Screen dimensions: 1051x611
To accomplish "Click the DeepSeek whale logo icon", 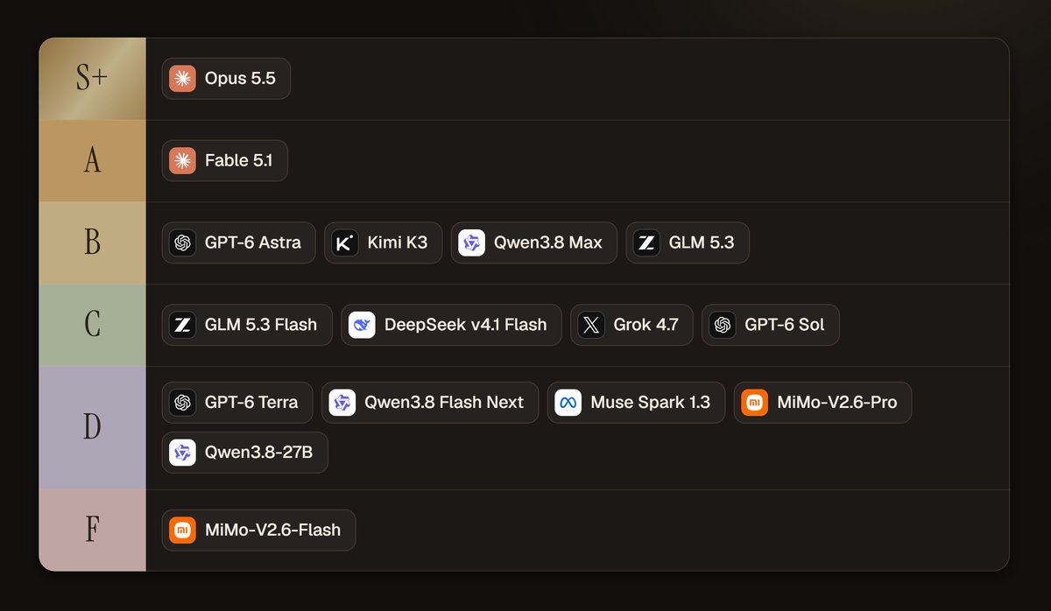I will (x=362, y=325).
